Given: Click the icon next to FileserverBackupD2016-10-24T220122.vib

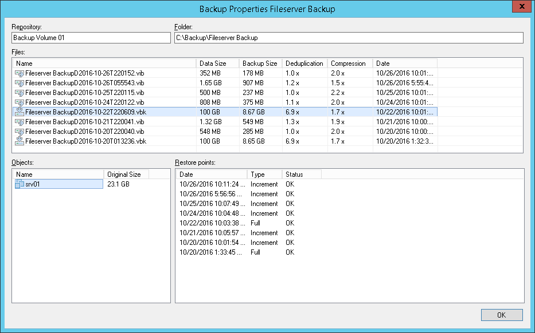Looking at the screenshot, I should [x=20, y=102].
